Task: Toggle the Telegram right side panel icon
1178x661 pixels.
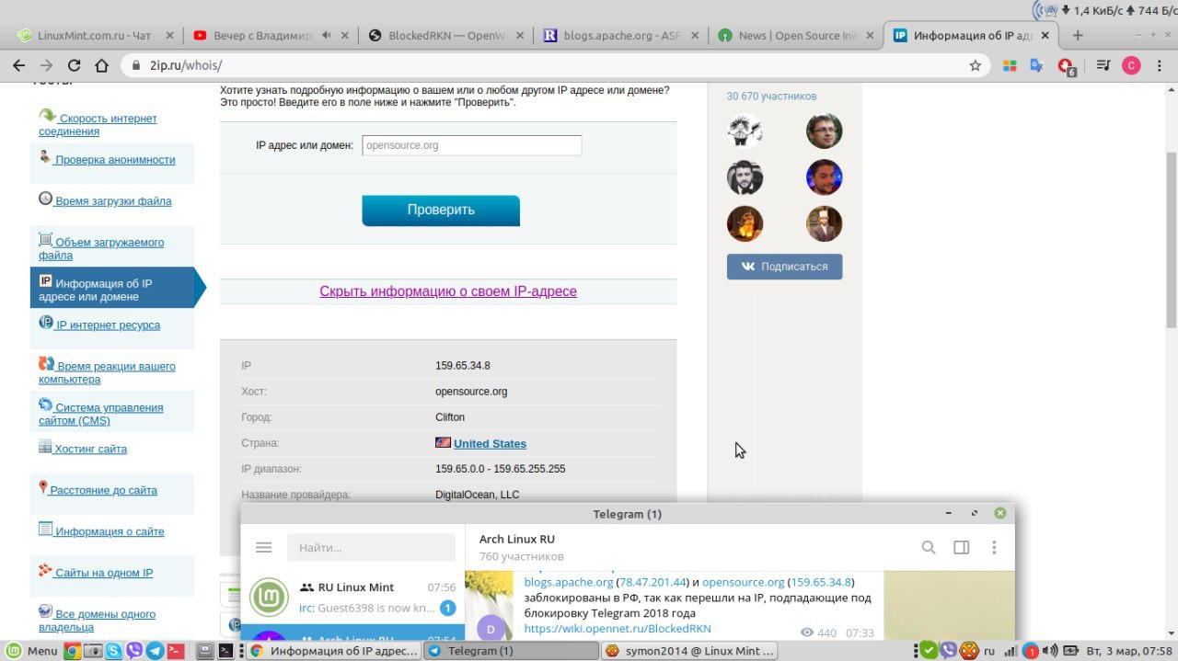Action: click(x=962, y=547)
